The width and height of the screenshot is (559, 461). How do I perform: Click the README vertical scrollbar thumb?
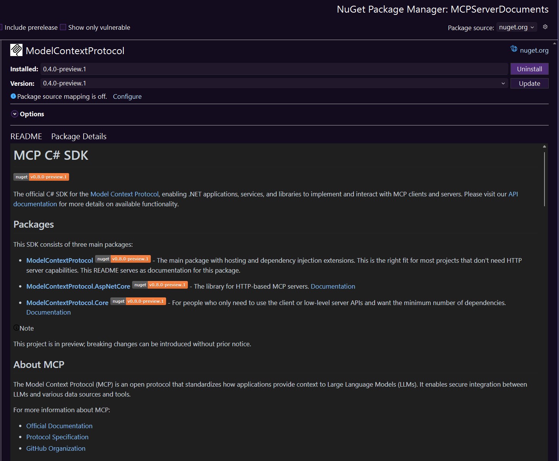click(544, 179)
